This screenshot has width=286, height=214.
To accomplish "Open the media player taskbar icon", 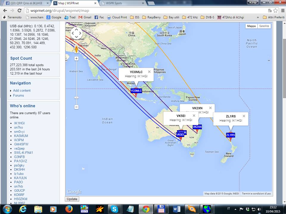I will (53, 209).
